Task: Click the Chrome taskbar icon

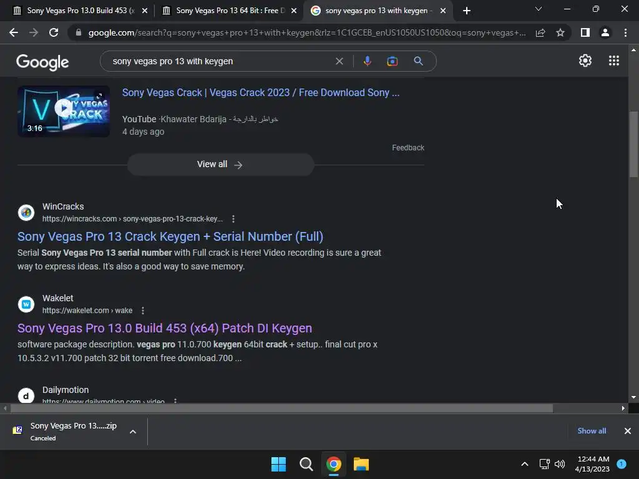Action: [334, 464]
